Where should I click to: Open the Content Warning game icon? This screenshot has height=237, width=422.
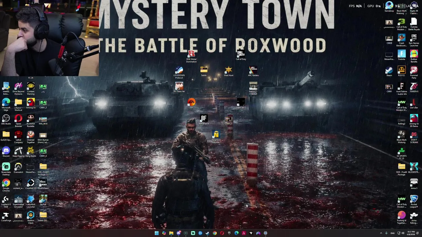[x=31, y=89]
